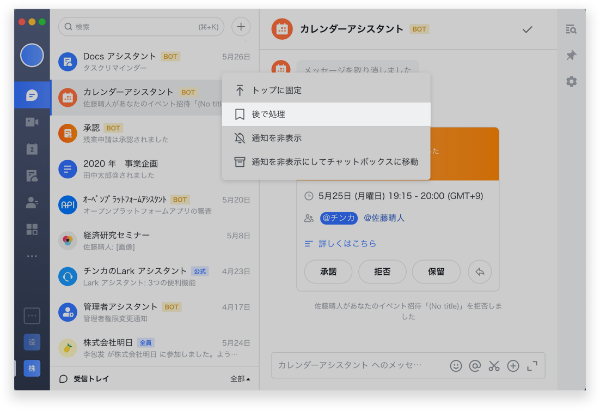Click the 検索 search field
The width and height of the screenshot is (600, 410).
136,27
